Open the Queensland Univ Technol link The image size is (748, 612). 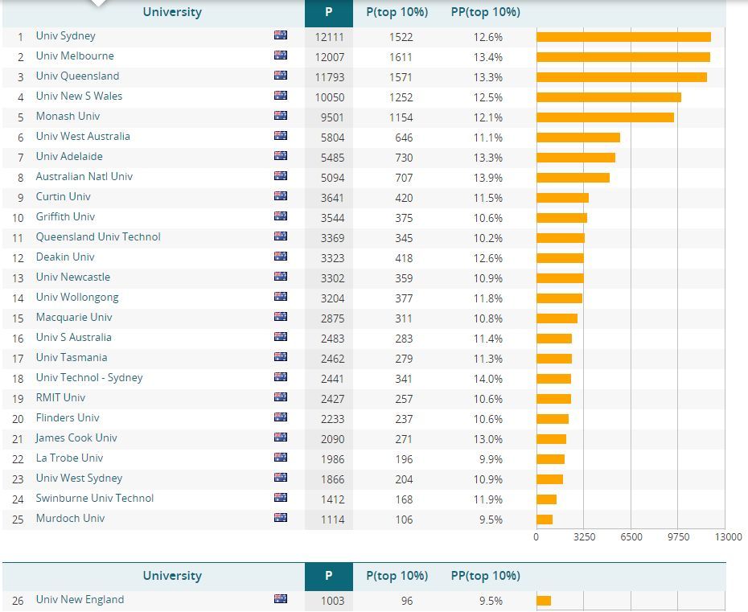click(x=98, y=236)
